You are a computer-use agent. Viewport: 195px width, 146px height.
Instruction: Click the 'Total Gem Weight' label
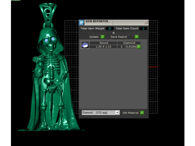click(x=93, y=28)
